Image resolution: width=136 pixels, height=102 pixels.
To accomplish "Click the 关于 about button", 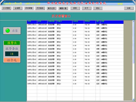I will pos(86,8).
